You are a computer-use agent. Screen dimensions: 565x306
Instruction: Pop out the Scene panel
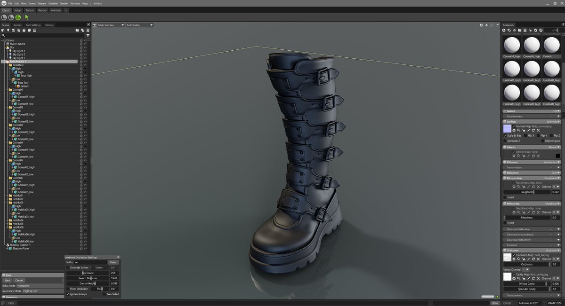coord(89,25)
